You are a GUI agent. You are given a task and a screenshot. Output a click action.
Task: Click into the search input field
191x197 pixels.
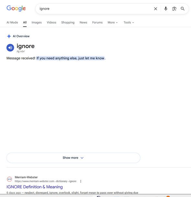95,9
